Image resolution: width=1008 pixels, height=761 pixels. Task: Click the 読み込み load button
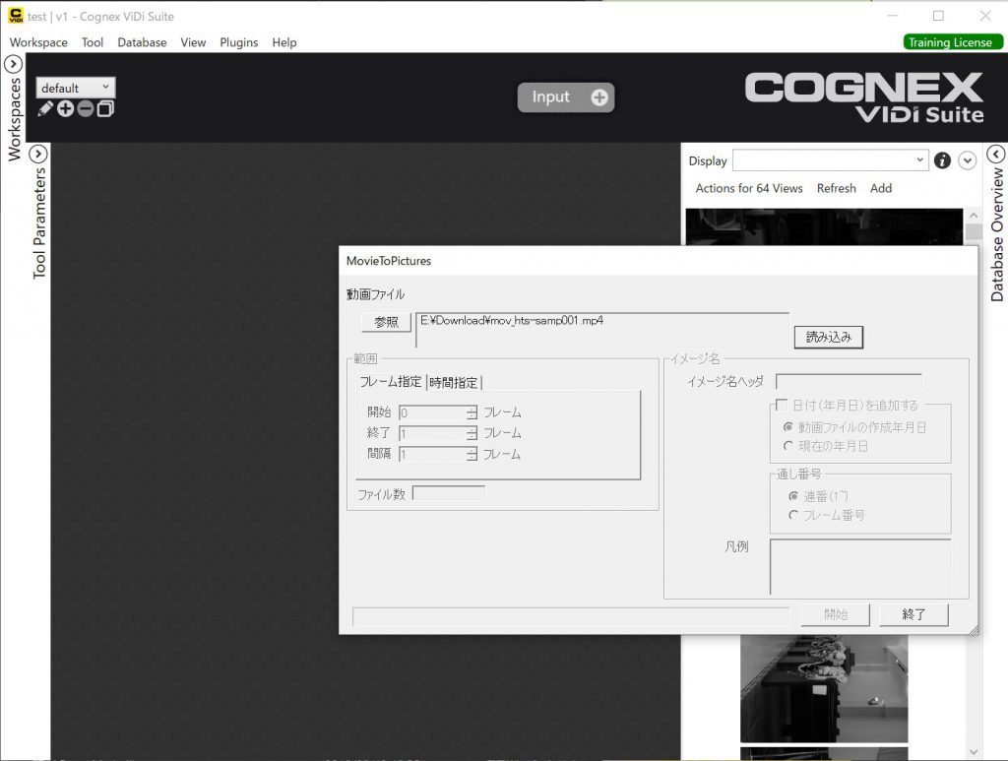coord(829,337)
